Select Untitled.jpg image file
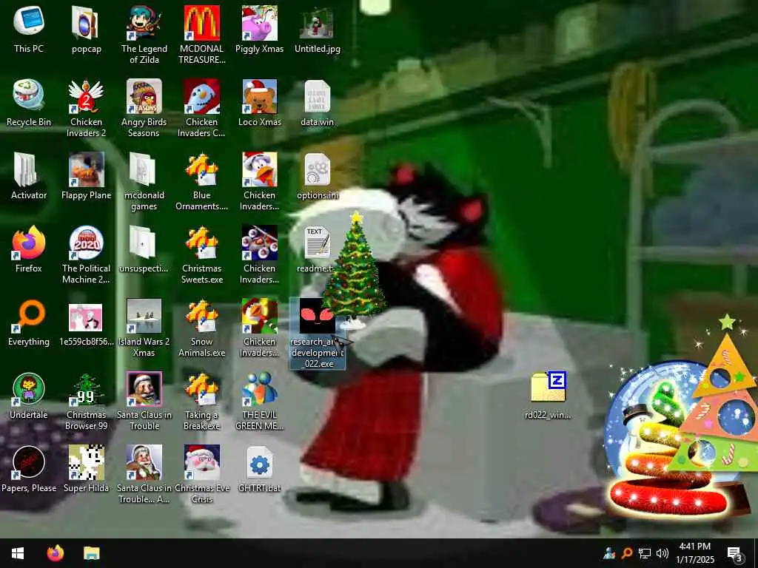The width and height of the screenshot is (758, 568). [317, 29]
